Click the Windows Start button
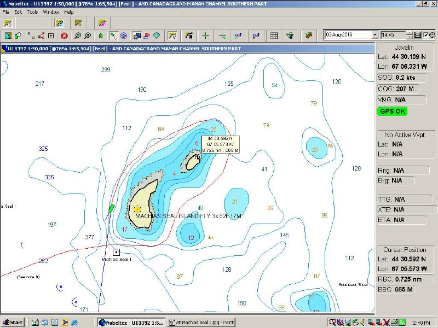The width and height of the screenshot is (438, 328). pos(13,323)
